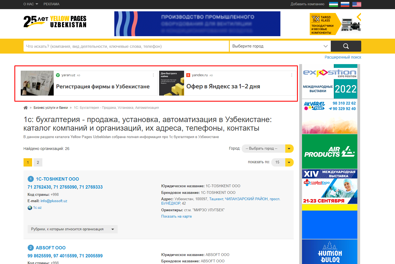Click Ташкент address link
The image size is (395, 264).
click(x=216, y=199)
